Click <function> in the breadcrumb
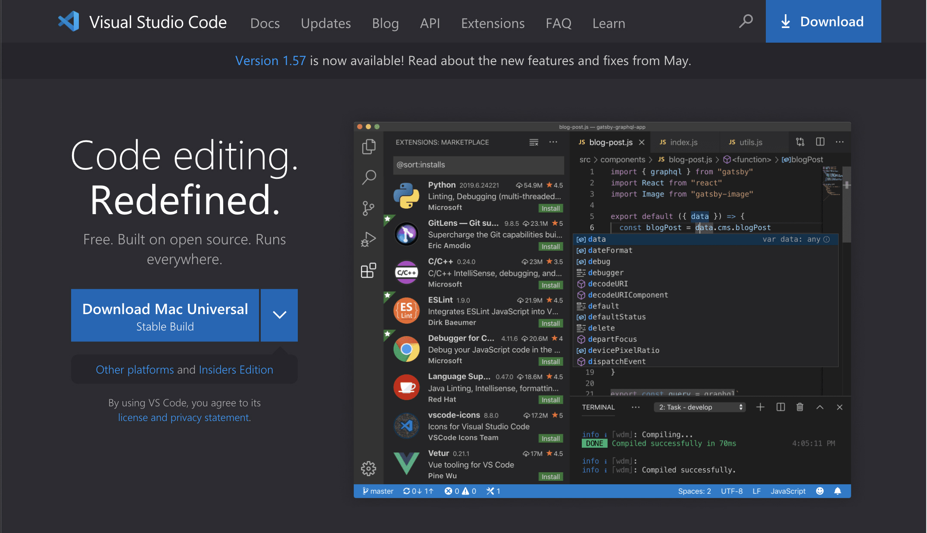The image size is (927, 533). (x=747, y=159)
